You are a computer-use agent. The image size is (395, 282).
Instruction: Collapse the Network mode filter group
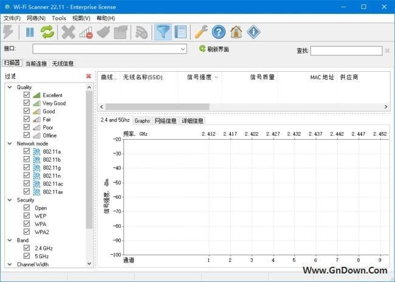pyautogui.click(x=10, y=143)
